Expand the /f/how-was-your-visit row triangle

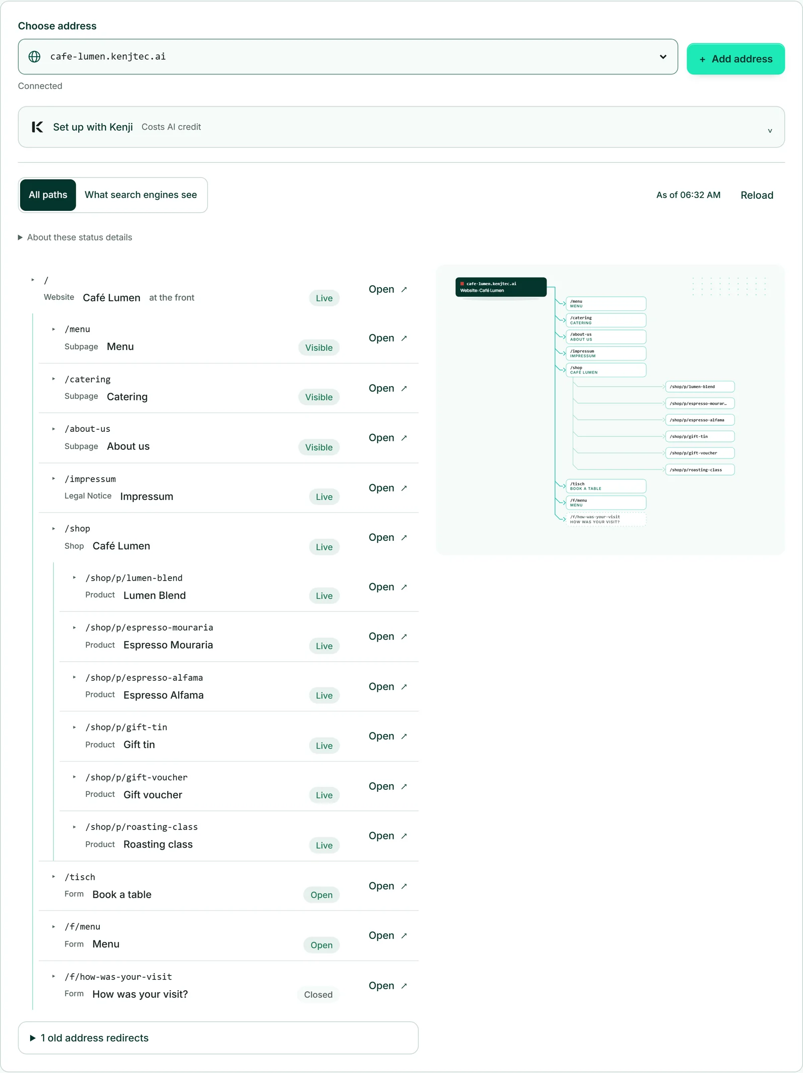coord(54,977)
